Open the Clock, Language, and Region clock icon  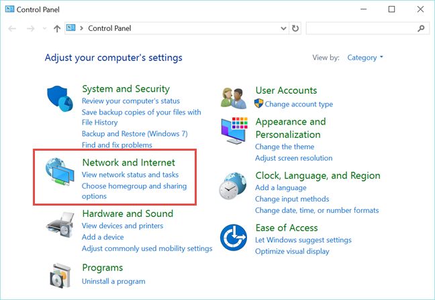233,185
